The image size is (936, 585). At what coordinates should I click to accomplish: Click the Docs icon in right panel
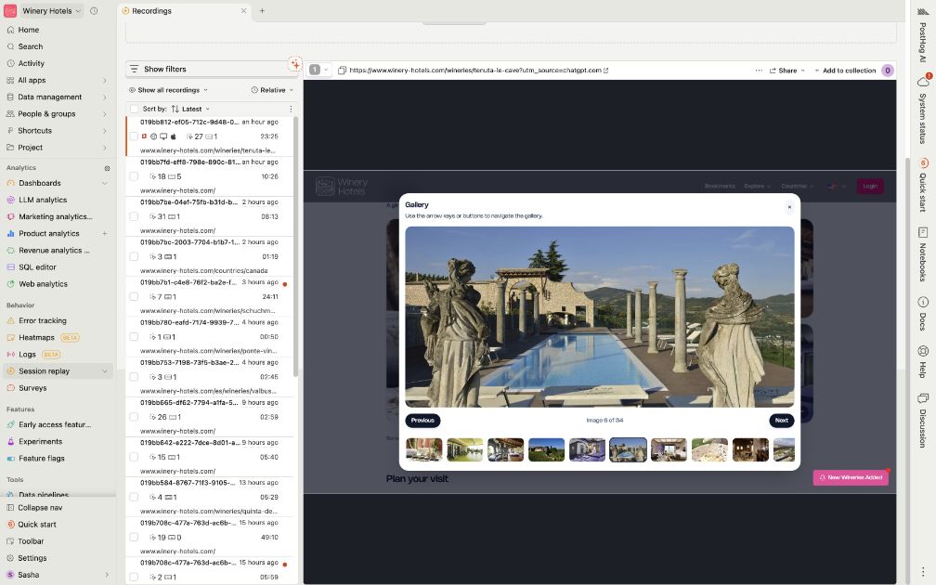[x=923, y=302]
